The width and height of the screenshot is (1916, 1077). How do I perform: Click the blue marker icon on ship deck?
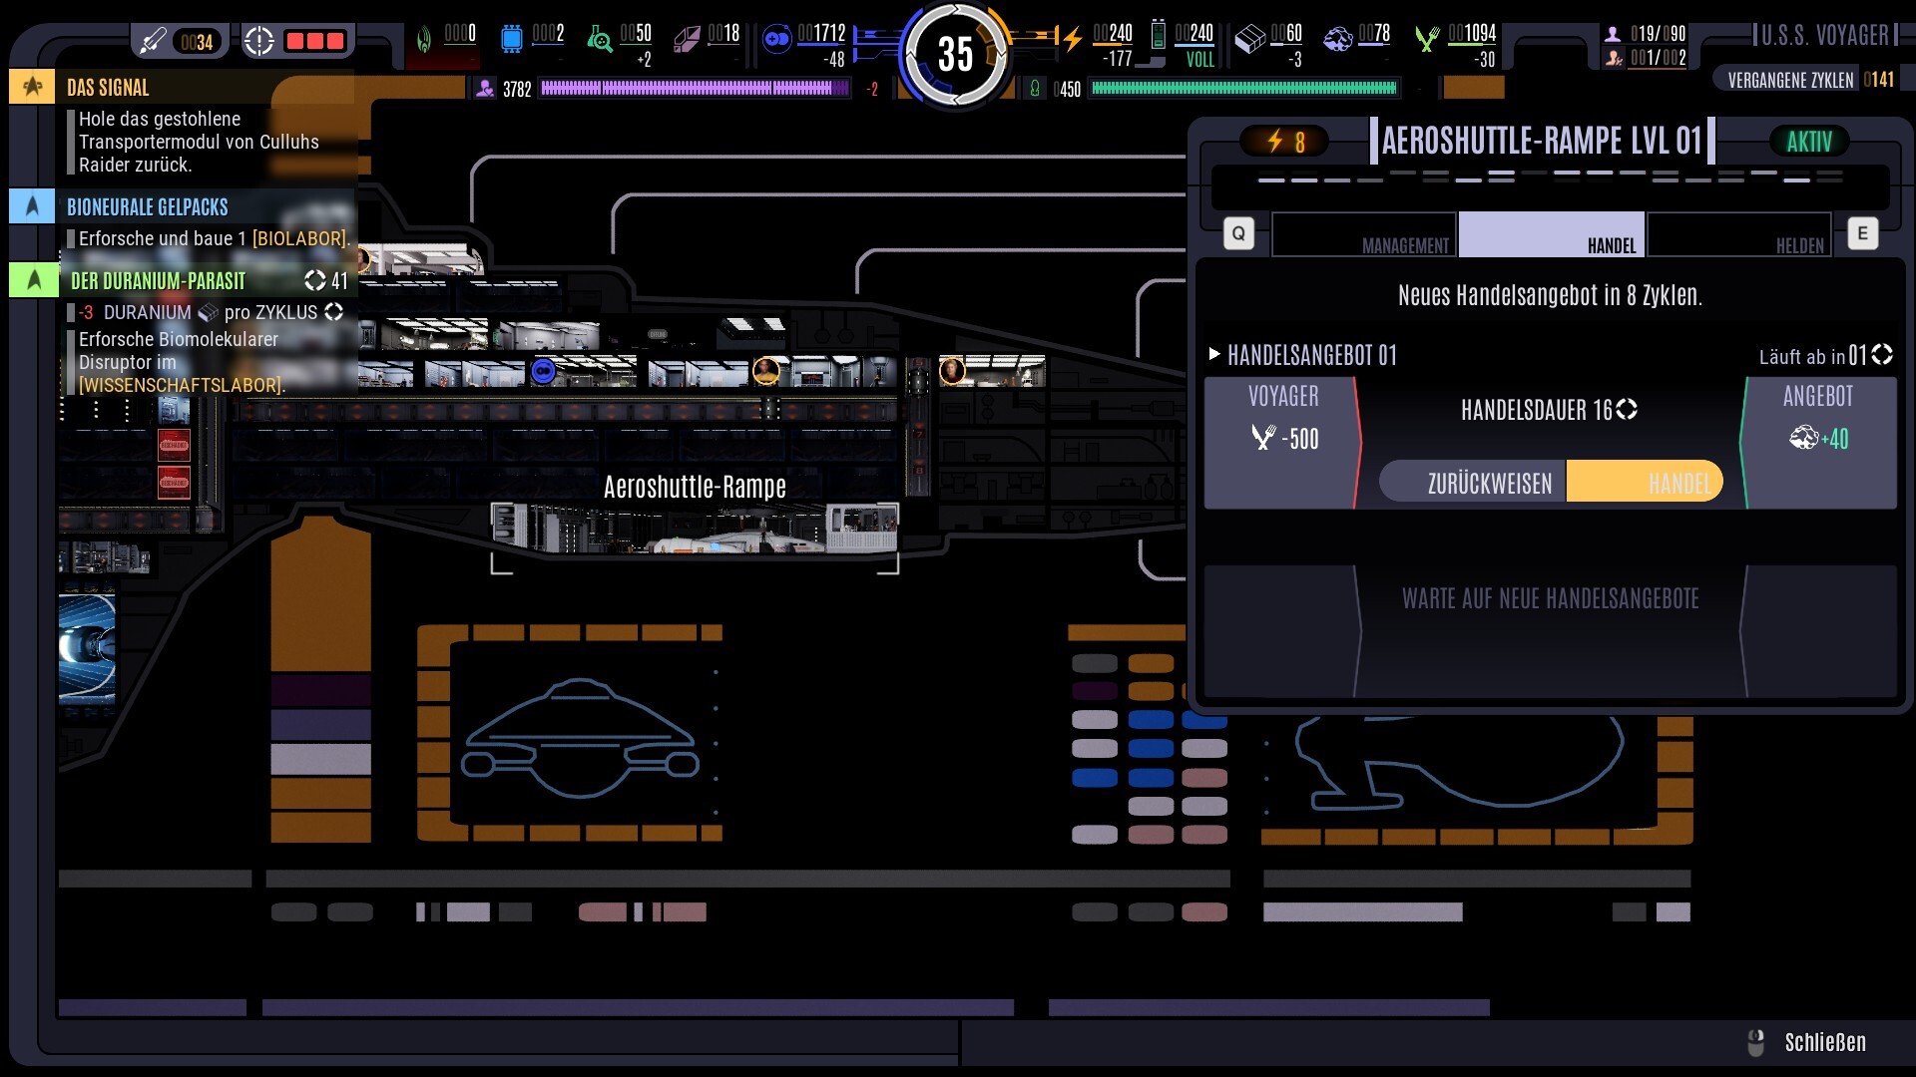[543, 372]
